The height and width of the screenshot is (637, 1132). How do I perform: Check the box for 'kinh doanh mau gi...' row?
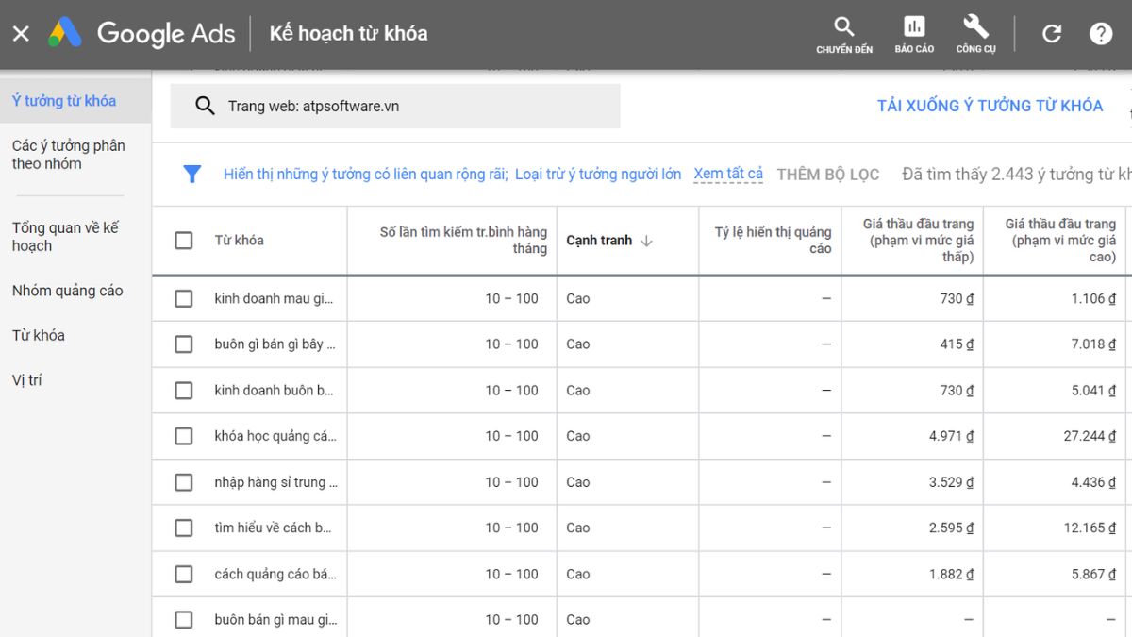(184, 298)
